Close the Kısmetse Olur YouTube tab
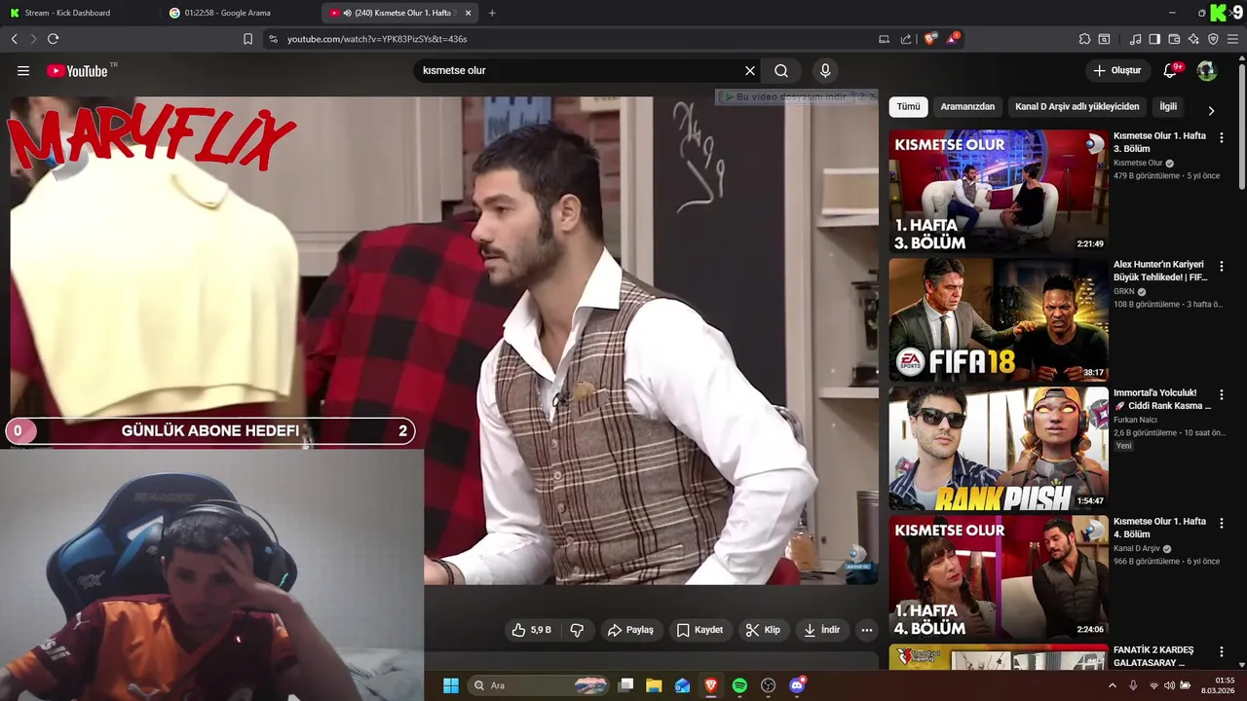 pos(469,13)
